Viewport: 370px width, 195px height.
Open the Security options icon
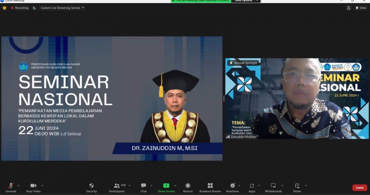(x=91, y=187)
